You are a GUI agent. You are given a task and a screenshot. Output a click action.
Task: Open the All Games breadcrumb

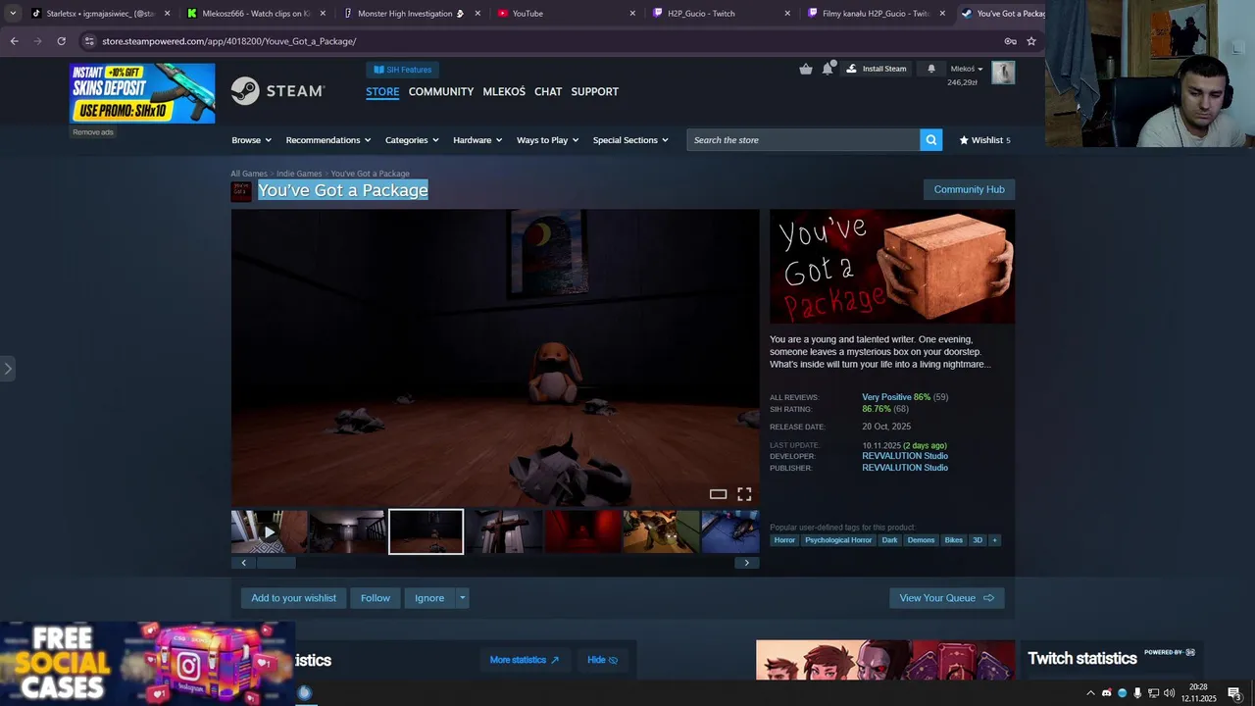click(249, 174)
